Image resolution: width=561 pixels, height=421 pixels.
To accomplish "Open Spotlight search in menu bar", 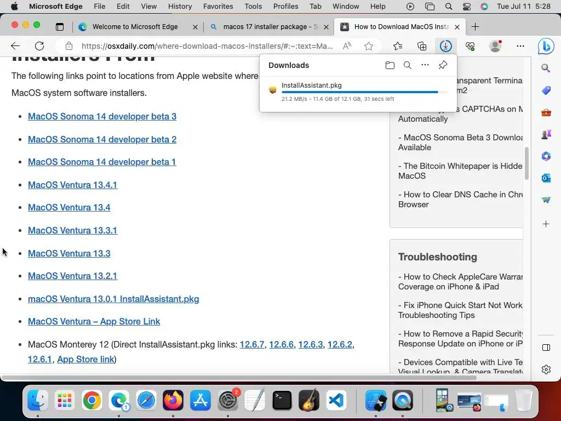I will 449,7.
